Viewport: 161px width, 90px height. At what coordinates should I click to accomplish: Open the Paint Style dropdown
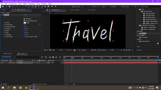point(32,37)
